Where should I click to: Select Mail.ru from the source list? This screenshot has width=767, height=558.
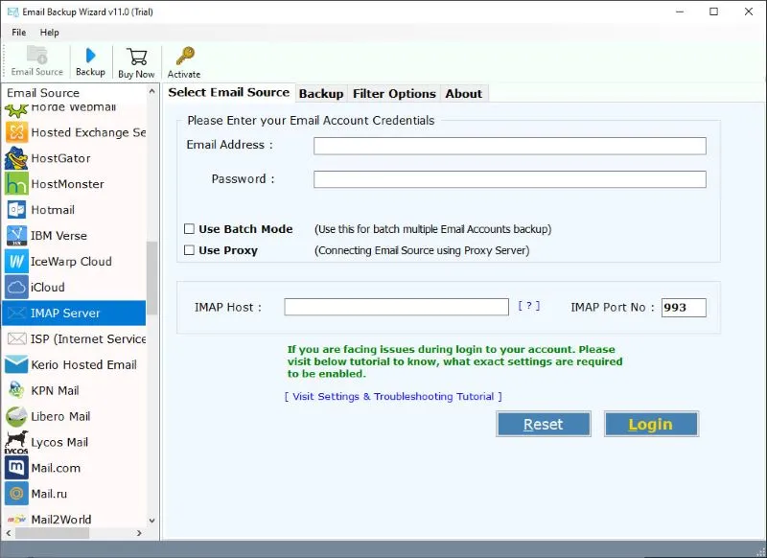[48, 494]
